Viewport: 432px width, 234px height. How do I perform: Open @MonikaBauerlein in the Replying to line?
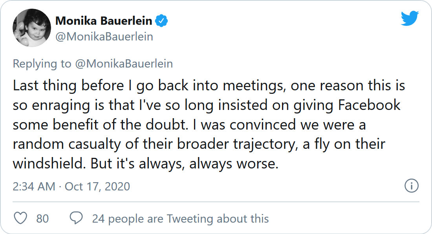[124, 64]
